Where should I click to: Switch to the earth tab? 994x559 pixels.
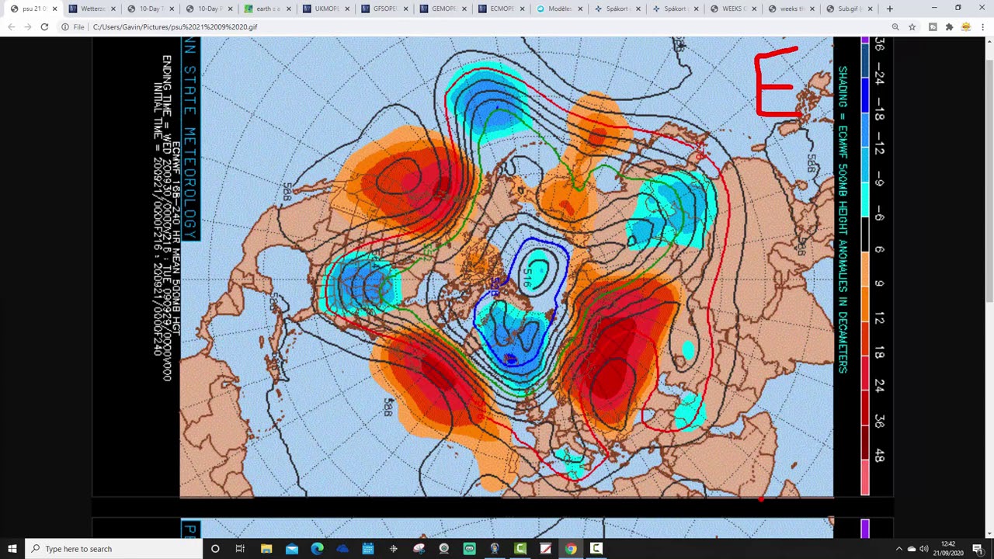click(266, 9)
